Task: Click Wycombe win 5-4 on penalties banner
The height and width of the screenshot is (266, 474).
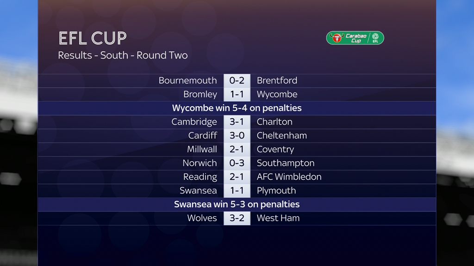Action: [237, 108]
